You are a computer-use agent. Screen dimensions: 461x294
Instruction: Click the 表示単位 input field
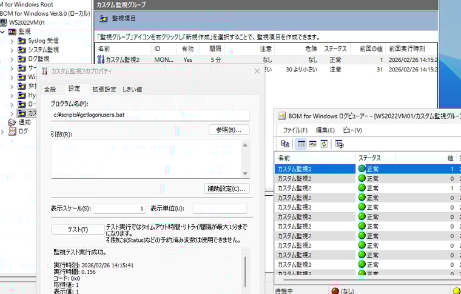[220, 209]
